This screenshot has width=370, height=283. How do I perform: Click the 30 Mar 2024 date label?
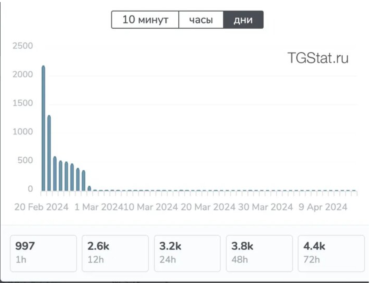coord(265,207)
